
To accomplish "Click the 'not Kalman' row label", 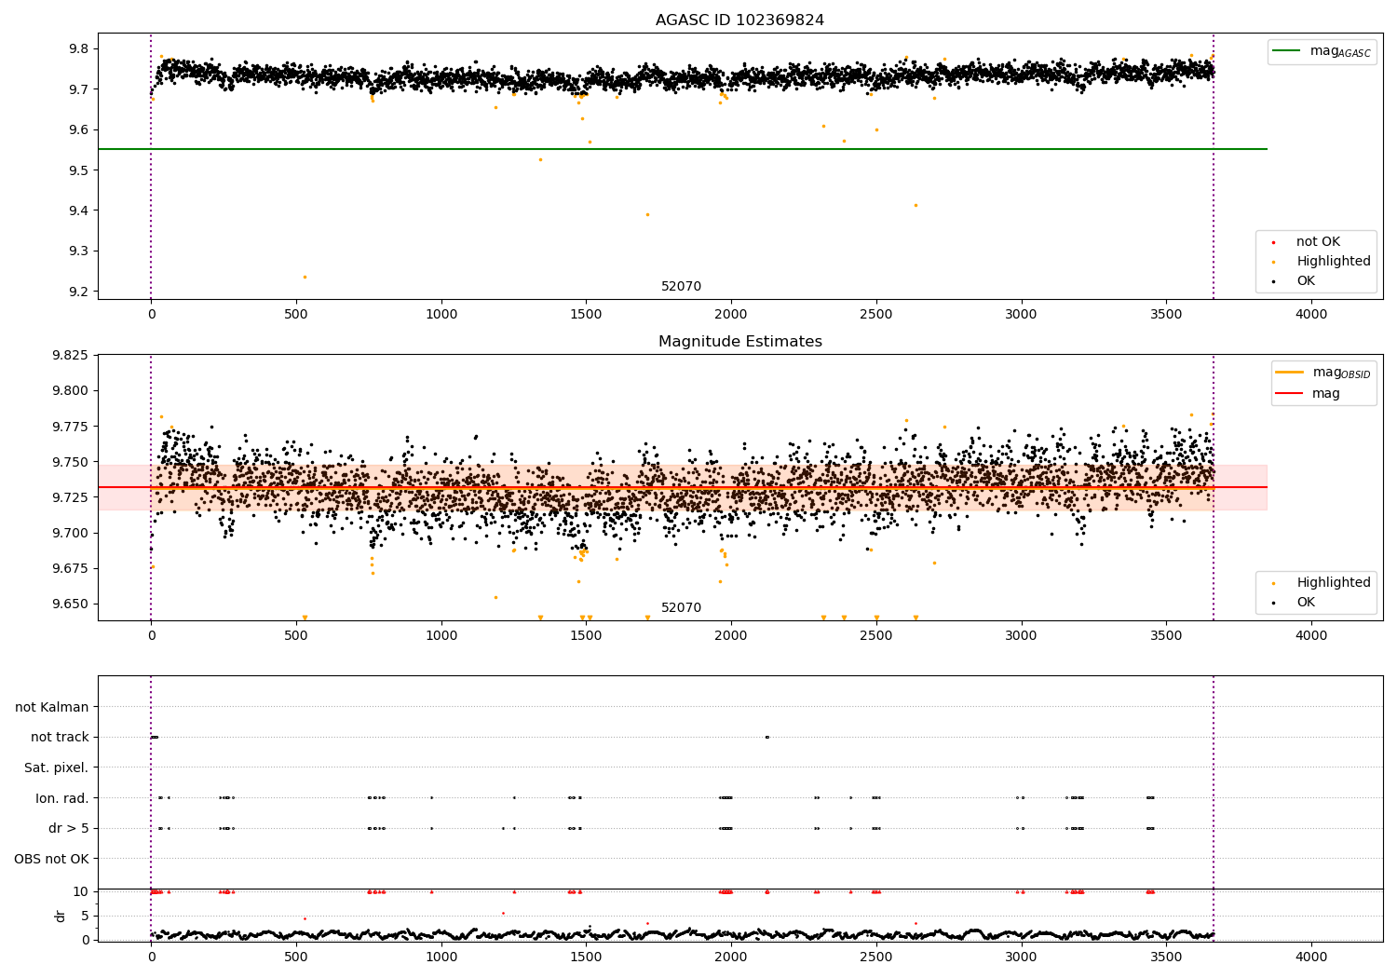I will (x=52, y=707).
